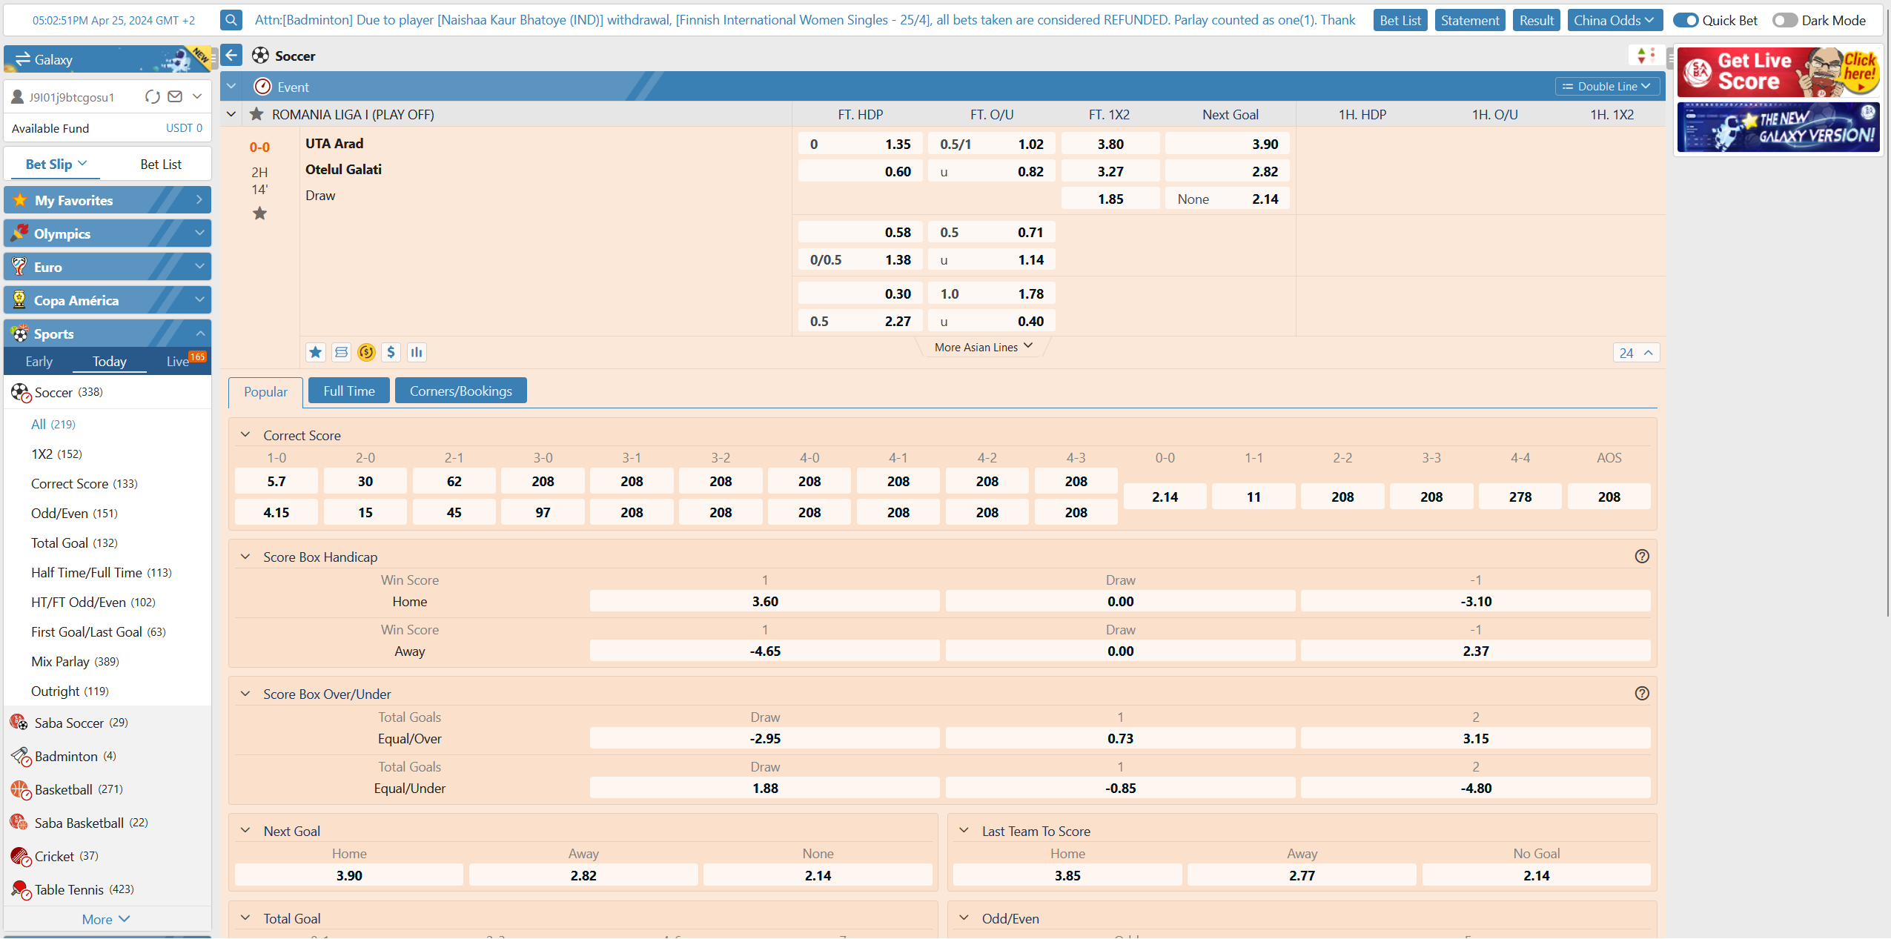Image resolution: width=1891 pixels, height=939 pixels.
Task: Click The New Galaxy Version banner
Action: point(1778,127)
